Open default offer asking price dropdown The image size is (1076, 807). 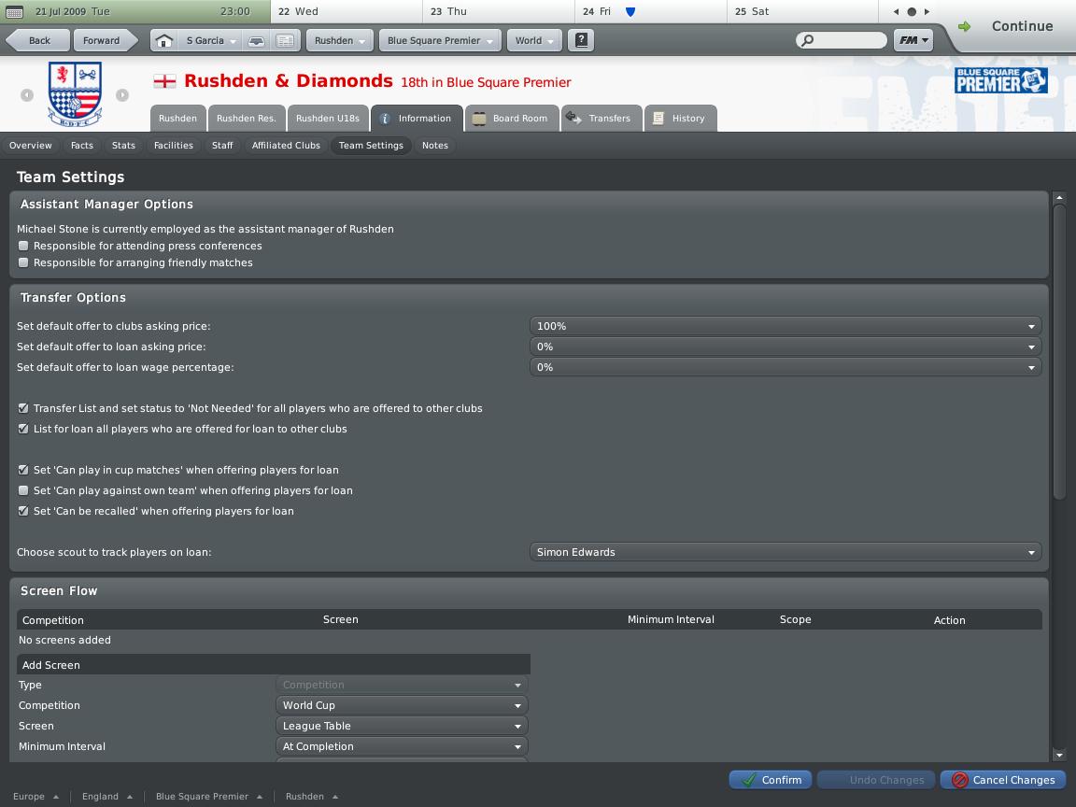(x=785, y=326)
